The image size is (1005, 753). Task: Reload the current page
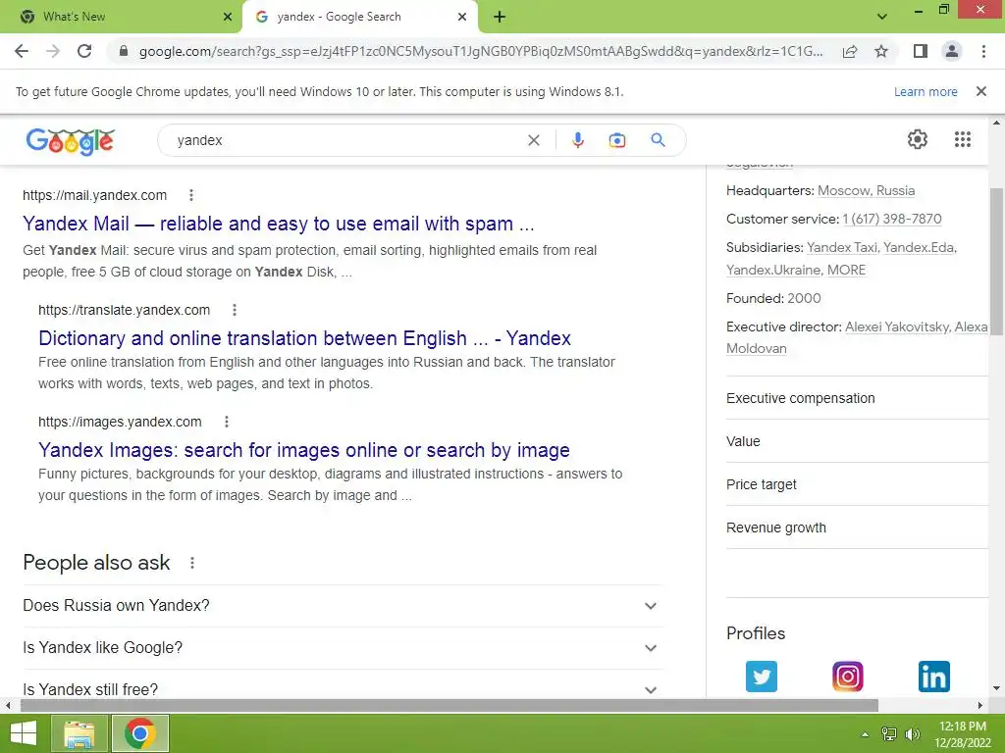click(x=84, y=51)
